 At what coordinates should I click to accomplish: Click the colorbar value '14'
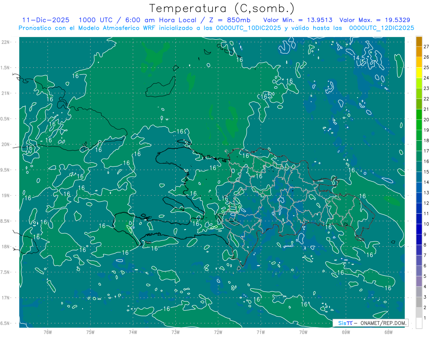click(x=427, y=182)
